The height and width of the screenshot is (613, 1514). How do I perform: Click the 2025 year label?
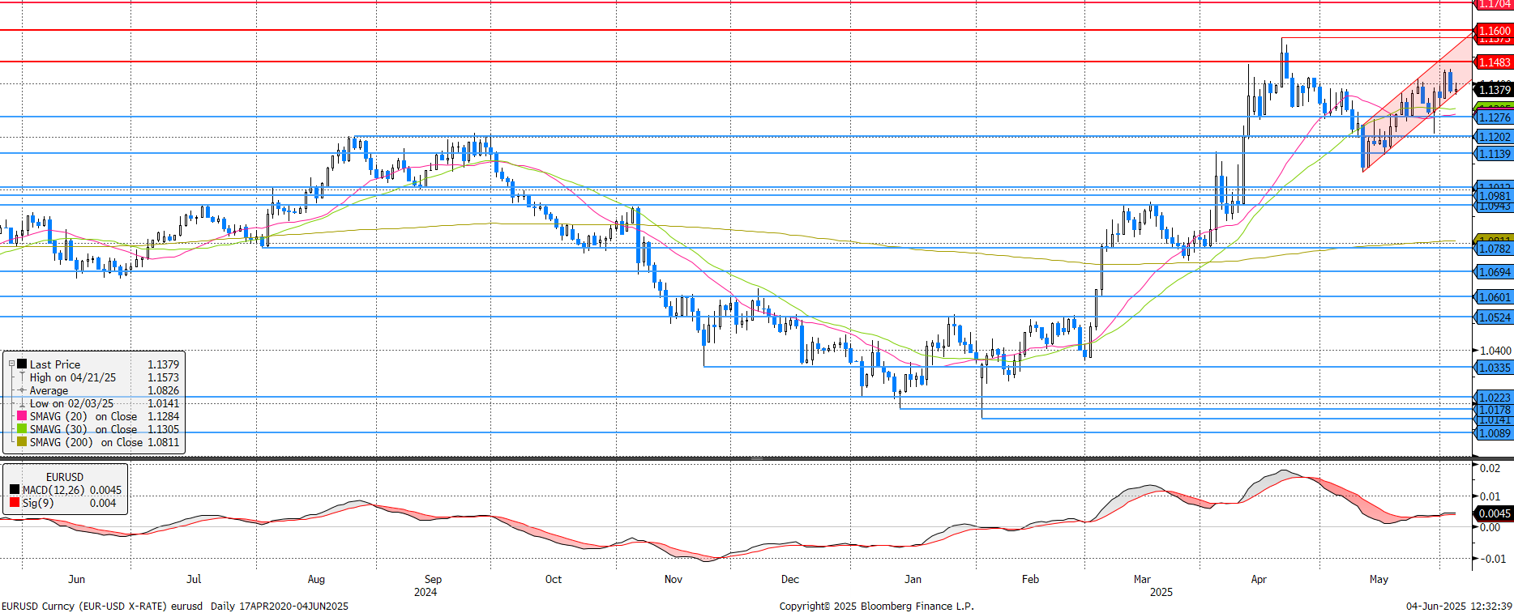pyautogui.click(x=1161, y=592)
